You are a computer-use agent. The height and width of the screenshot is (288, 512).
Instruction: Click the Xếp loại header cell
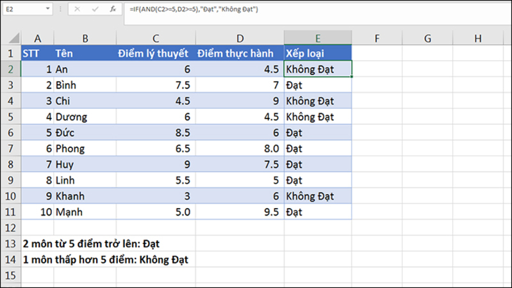pos(318,53)
